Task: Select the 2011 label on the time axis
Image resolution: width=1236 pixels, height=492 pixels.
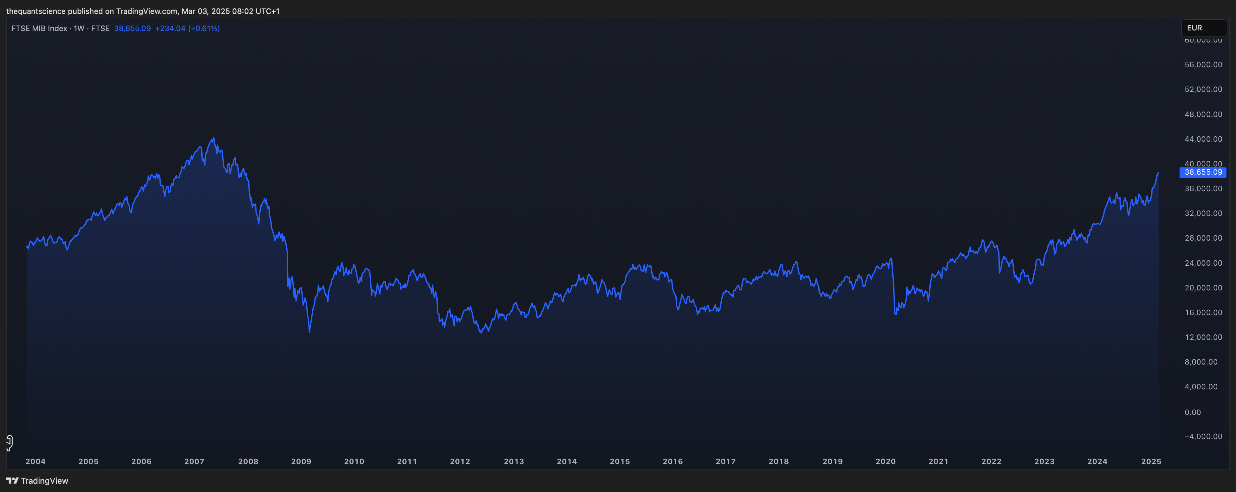Action: tap(407, 461)
